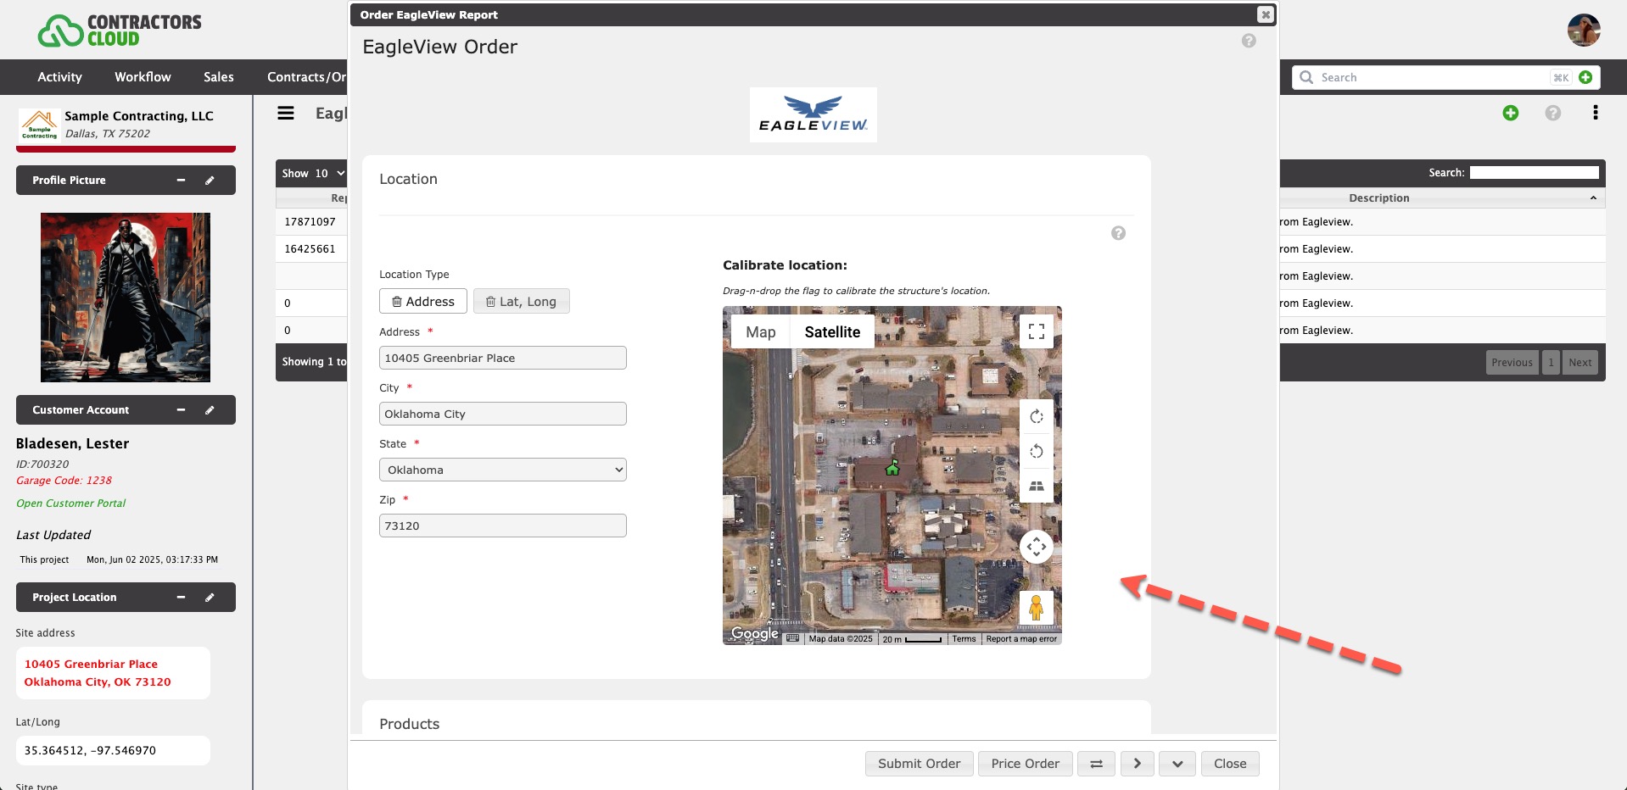Click Previous pagination button
The image size is (1627, 790).
pos(1512,363)
